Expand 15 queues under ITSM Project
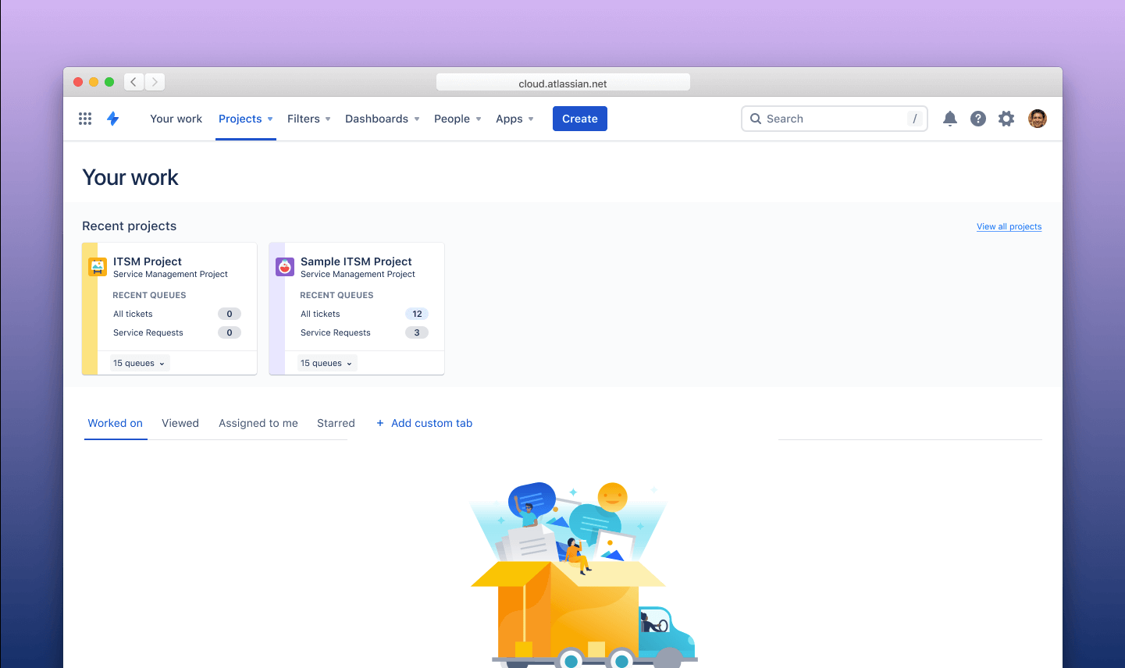 (x=138, y=363)
